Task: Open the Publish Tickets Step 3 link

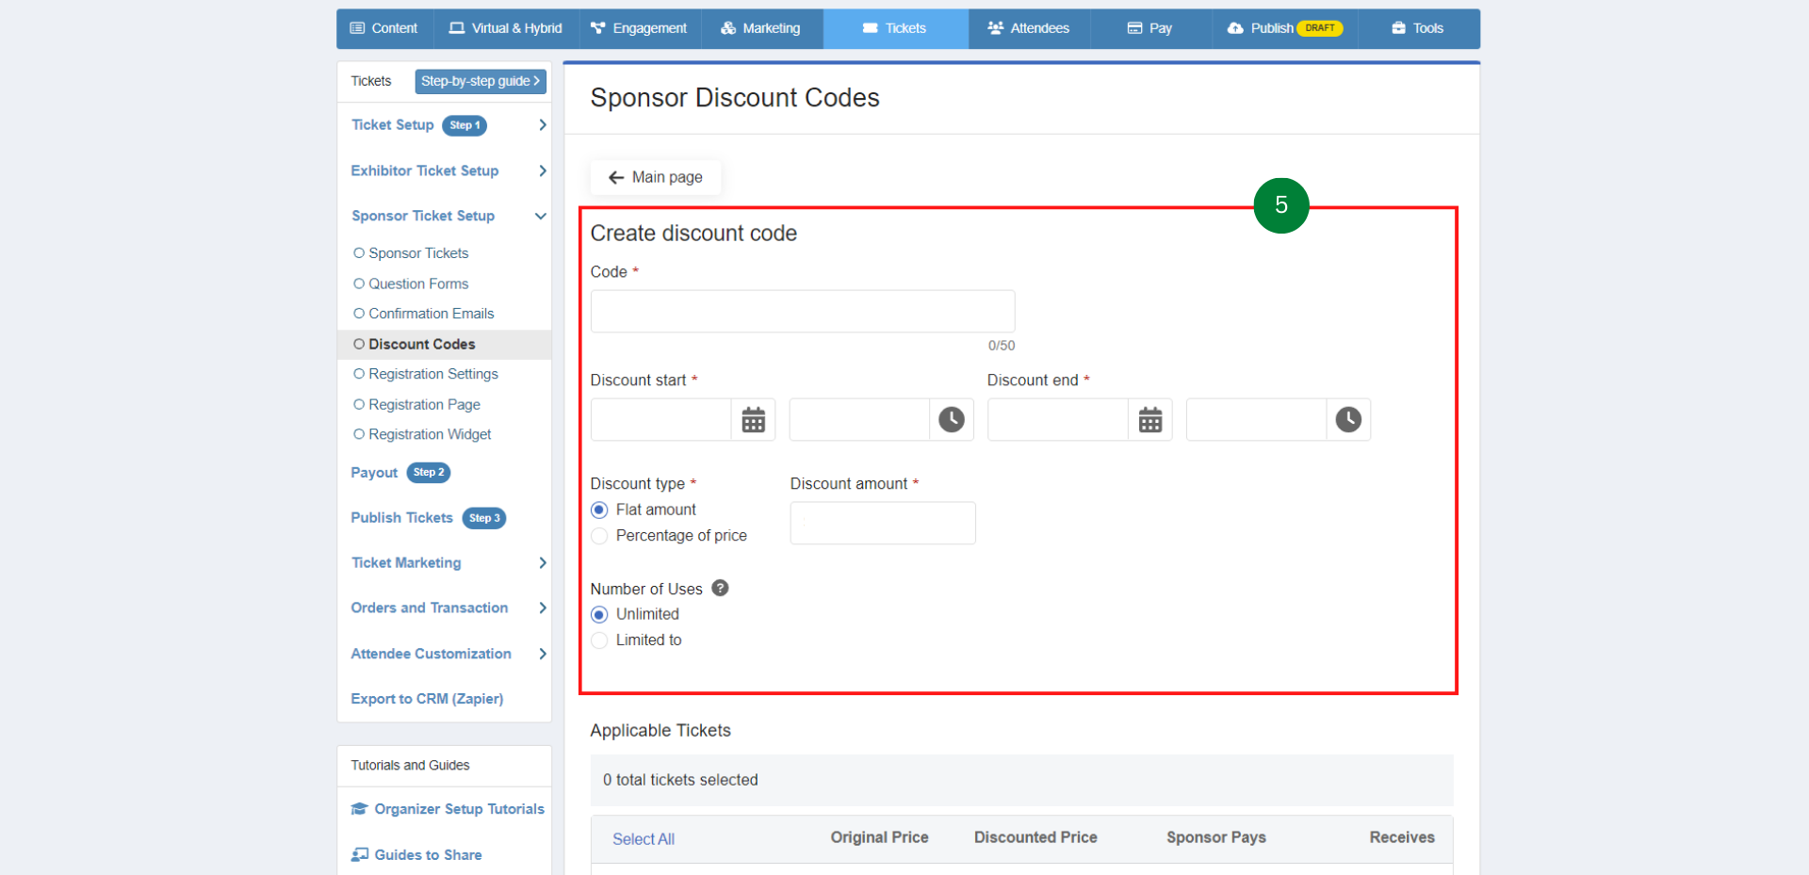Action: (x=429, y=518)
